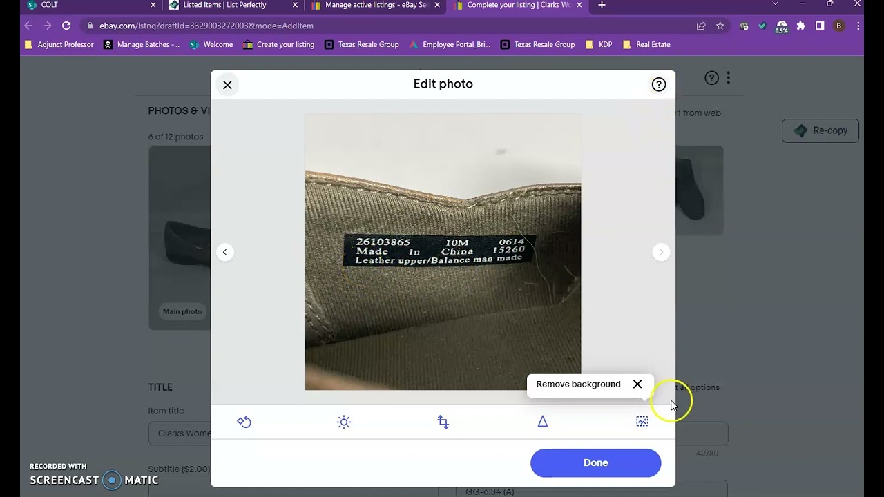Image resolution: width=884 pixels, height=497 pixels.
Task: Open the Chrome profile avatar B
Action: pyautogui.click(x=839, y=26)
